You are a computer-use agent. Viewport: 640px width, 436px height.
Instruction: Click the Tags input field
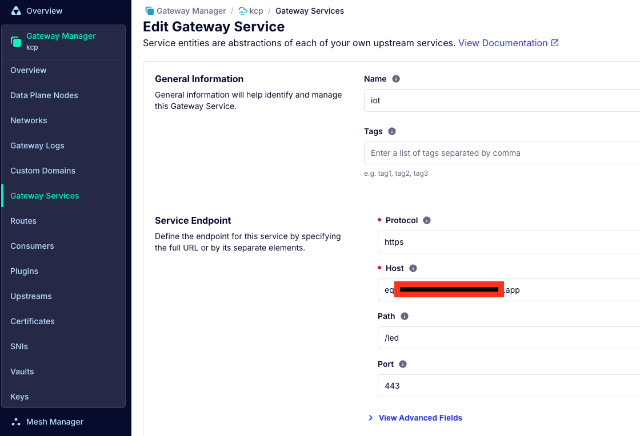tap(502, 153)
